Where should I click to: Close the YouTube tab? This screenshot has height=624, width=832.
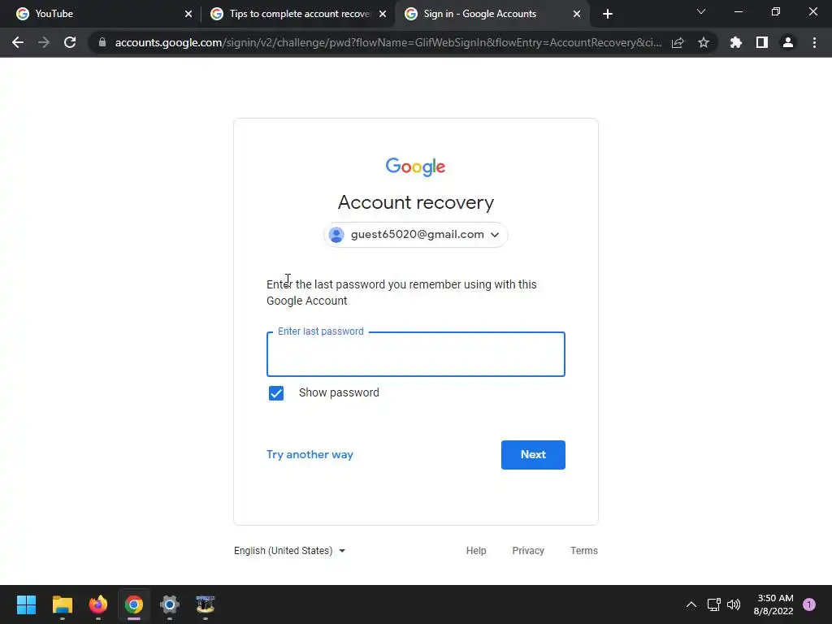pyautogui.click(x=188, y=14)
